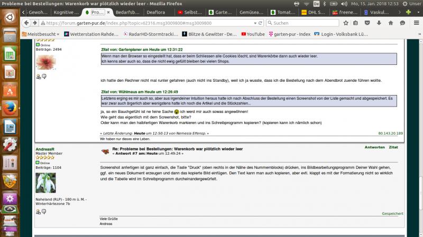The image size is (423, 237).
Task: Click AndreasR's snowdrop avatar image
Action: [x=45, y=183]
